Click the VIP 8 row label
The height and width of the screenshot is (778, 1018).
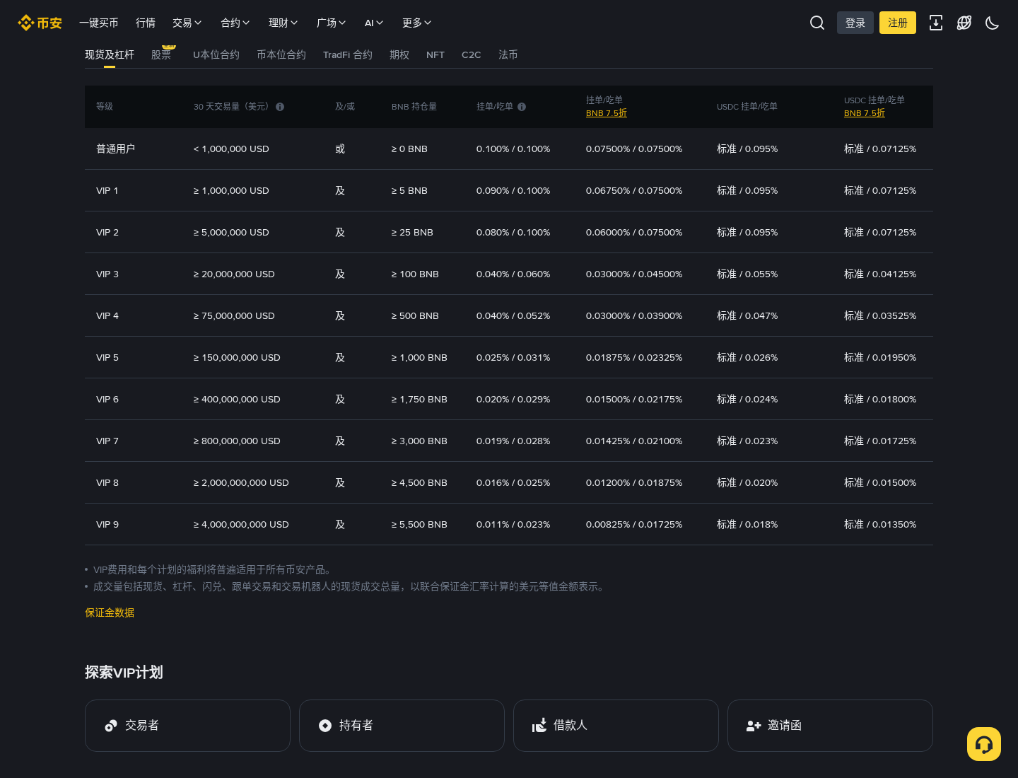pos(107,482)
